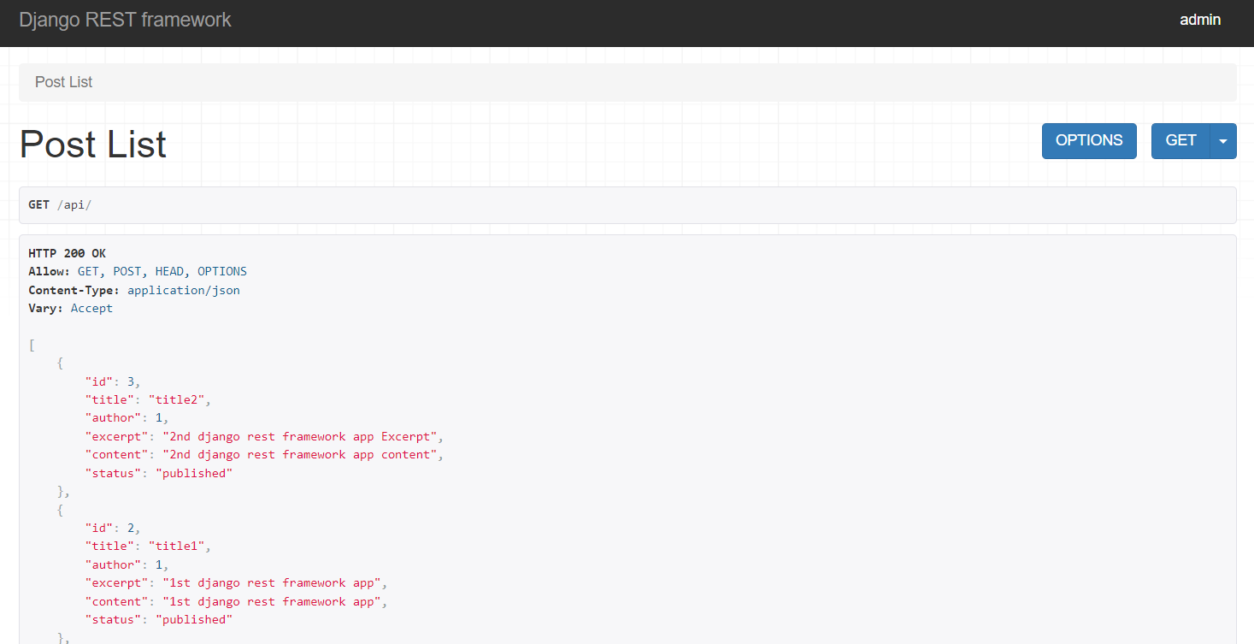The width and height of the screenshot is (1254, 644).
Task: Open the Django REST framework brand link
Action: coord(125,20)
